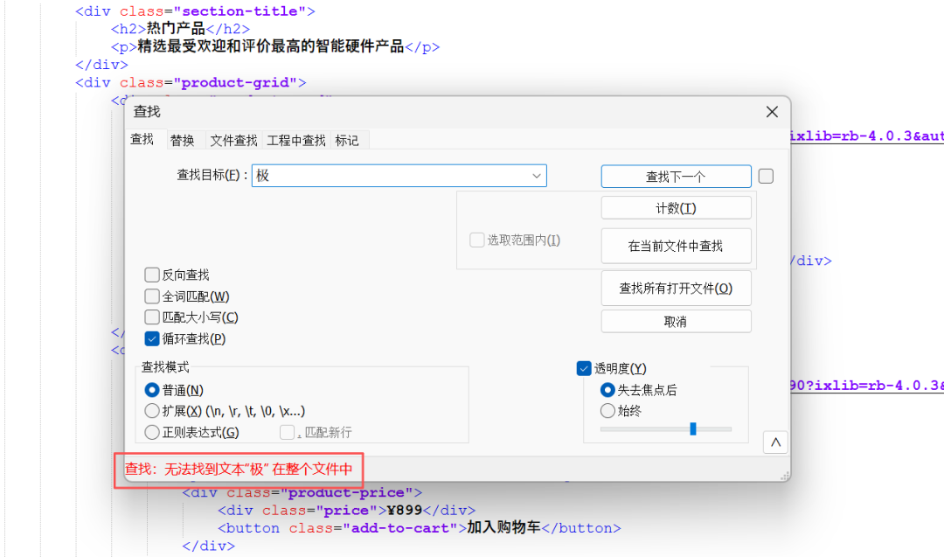Click the 查找下一个 button
Image resolution: width=944 pixels, height=557 pixels.
click(676, 177)
